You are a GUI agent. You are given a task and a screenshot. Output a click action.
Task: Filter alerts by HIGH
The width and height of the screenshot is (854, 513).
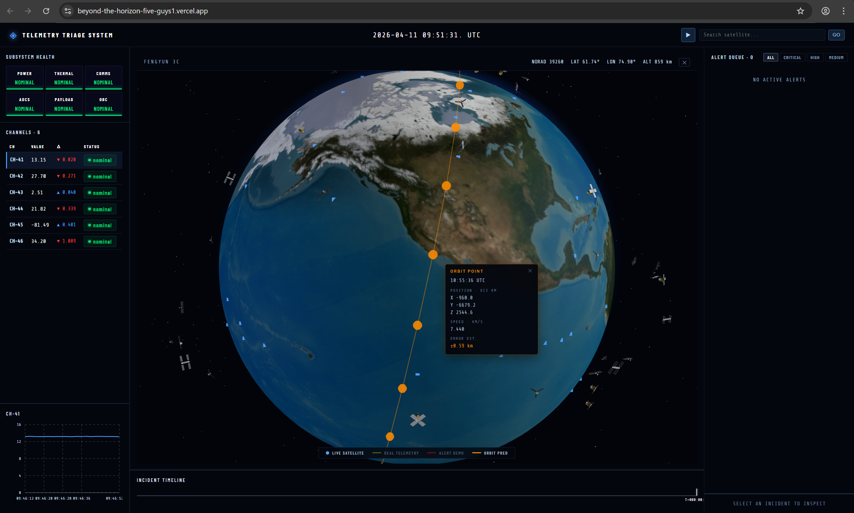tap(815, 57)
